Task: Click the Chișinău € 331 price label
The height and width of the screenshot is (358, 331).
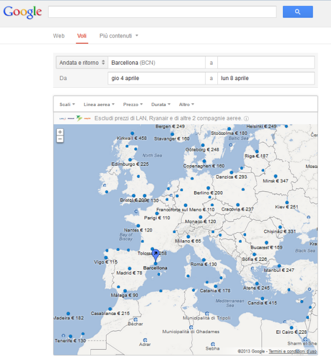Action: point(280,231)
